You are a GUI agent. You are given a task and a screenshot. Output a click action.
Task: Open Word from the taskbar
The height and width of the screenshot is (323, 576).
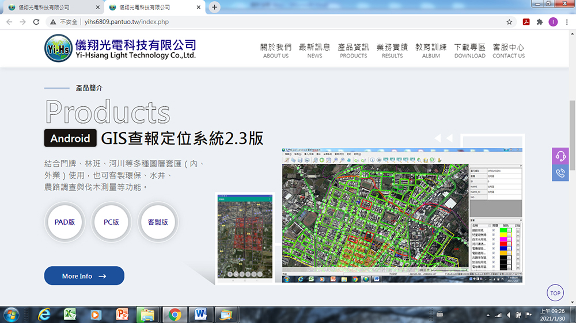(200, 314)
